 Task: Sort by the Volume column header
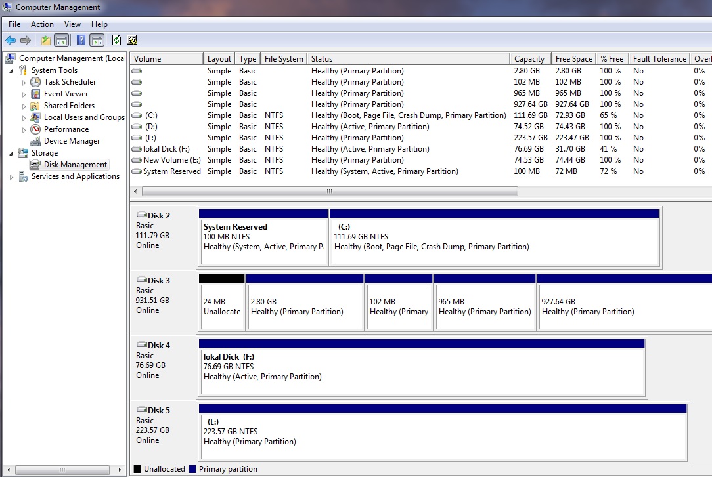(167, 59)
